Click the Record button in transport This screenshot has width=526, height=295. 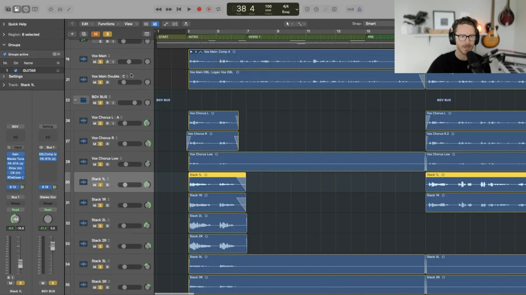click(199, 9)
